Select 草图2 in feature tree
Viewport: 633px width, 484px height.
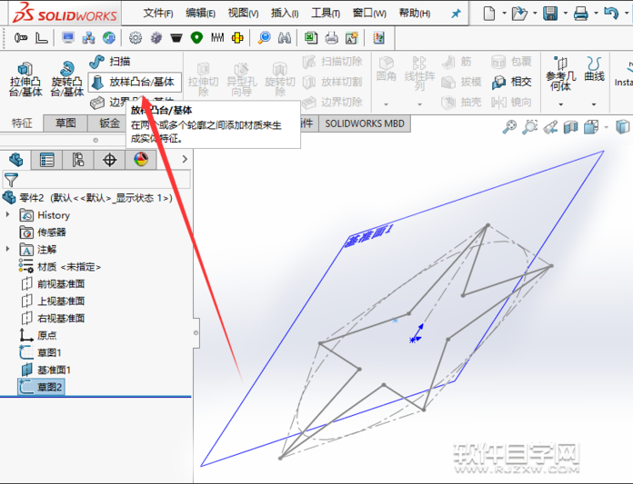point(41,387)
